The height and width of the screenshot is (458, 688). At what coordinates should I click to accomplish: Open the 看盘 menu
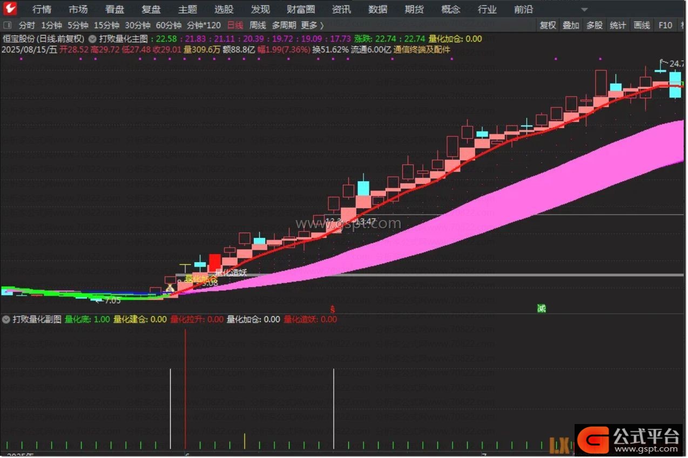tap(115, 9)
